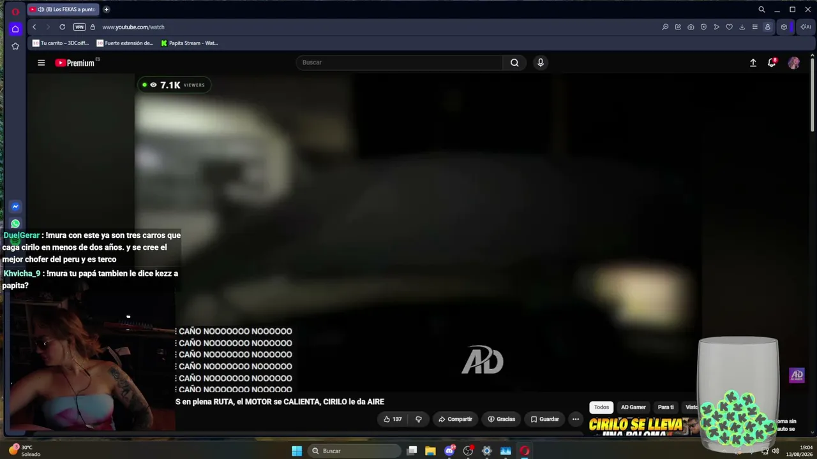The image size is (817, 459).
Task: Go back to the previous page
Action: pyautogui.click(x=34, y=27)
